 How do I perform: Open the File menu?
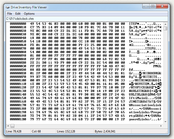point(10,14)
